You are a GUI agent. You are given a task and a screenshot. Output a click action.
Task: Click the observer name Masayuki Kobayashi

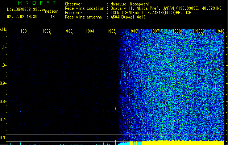130,4
